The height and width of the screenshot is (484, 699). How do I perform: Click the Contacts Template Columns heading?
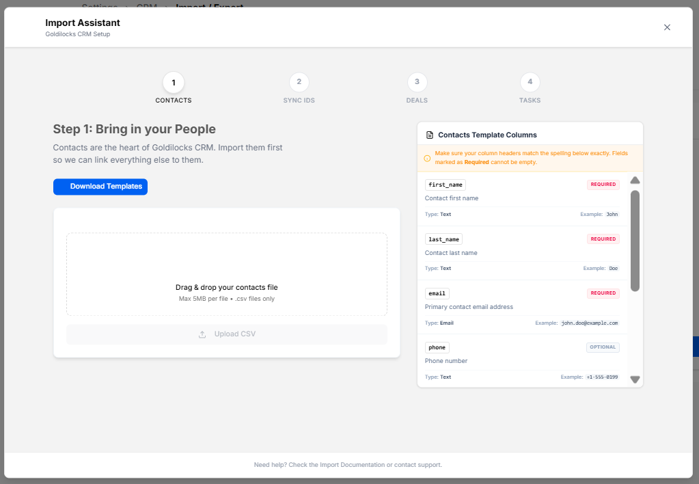click(x=487, y=135)
